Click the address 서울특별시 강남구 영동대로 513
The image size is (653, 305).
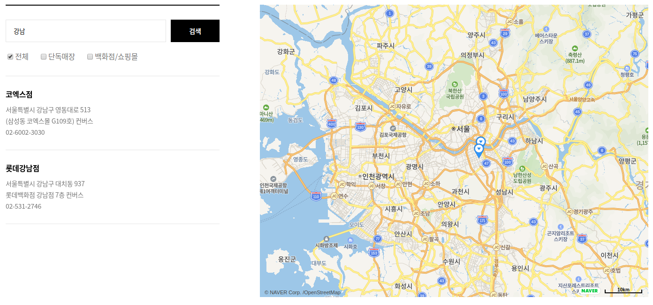pyautogui.click(x=48, y=110)
